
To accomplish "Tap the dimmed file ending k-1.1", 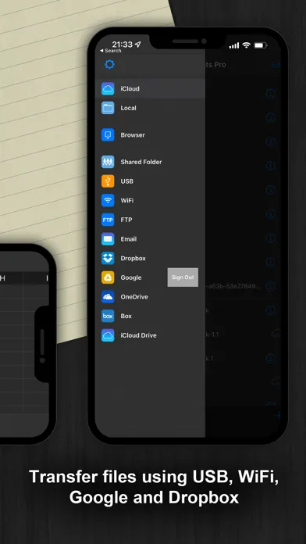I will (x=212, y=335).
